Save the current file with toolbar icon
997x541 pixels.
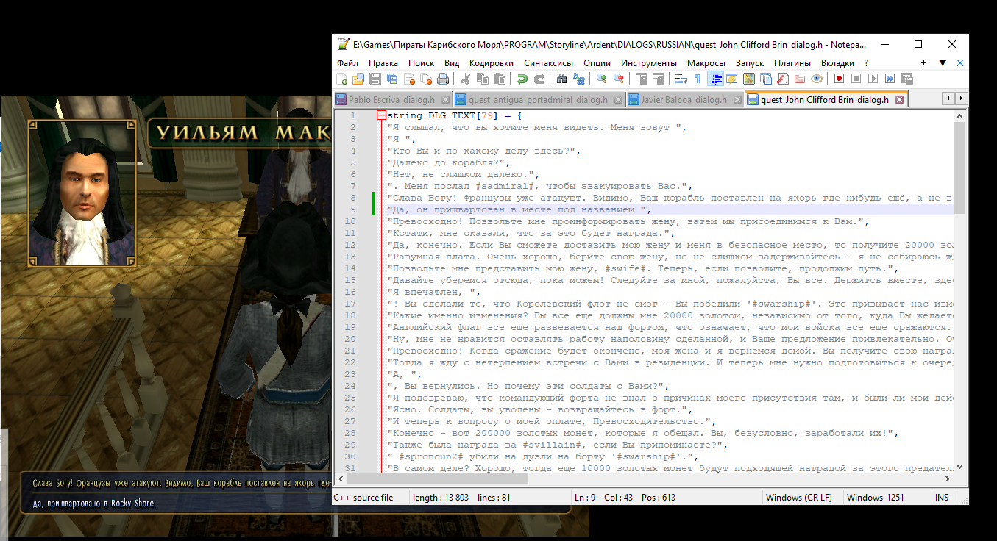pos(375,79)
